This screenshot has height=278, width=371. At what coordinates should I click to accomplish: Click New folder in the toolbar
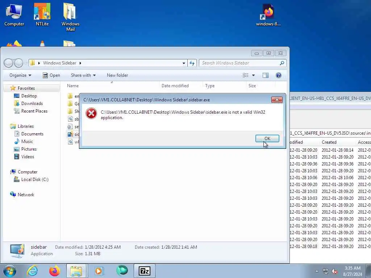coord(117,75)
